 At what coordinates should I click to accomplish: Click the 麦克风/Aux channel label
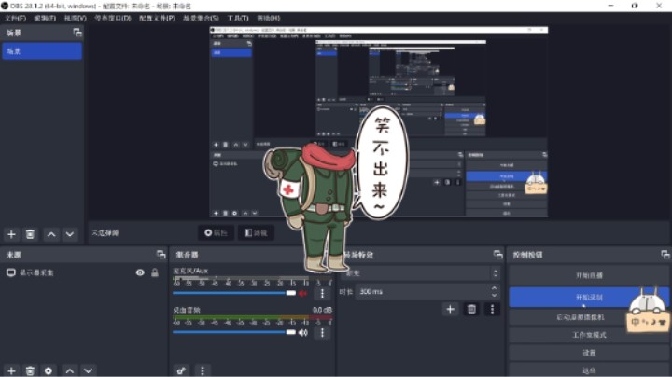(190, 271)
